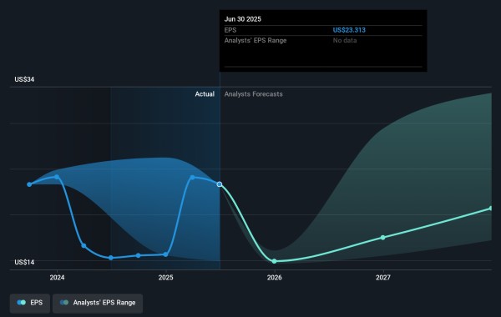Click the US$34 y-axis label
The height and width of the screenshot is (317, 501).
coord(24,79)
